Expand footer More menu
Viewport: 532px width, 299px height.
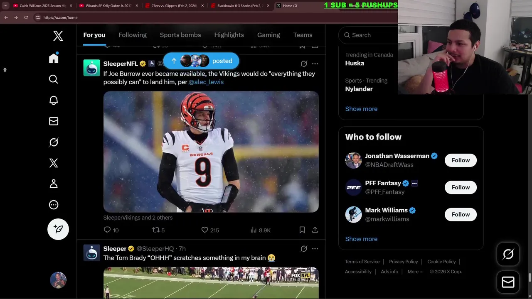416,272
